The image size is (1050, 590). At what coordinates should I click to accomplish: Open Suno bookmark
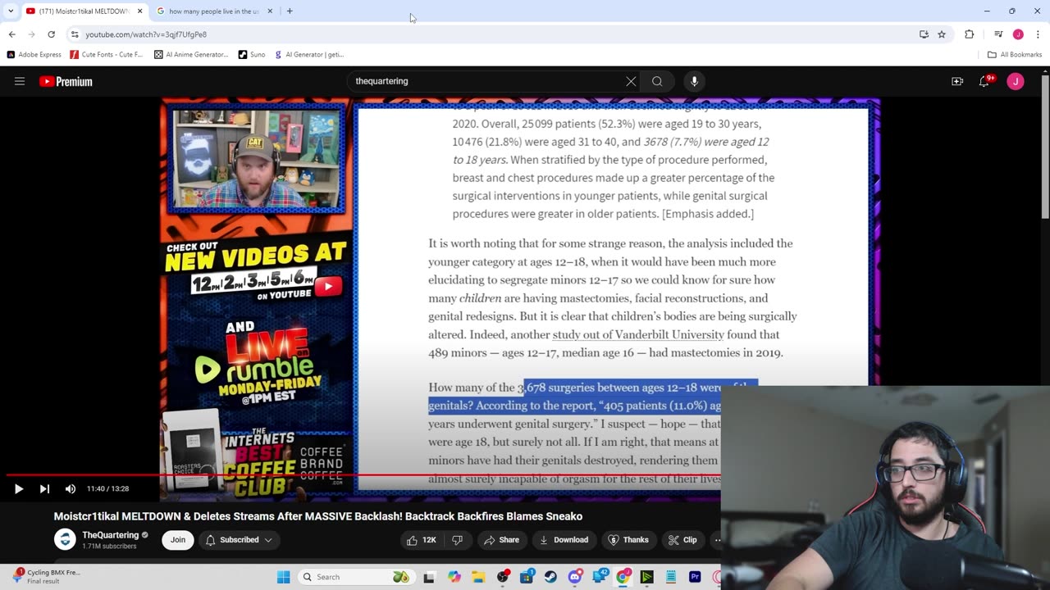252,55
